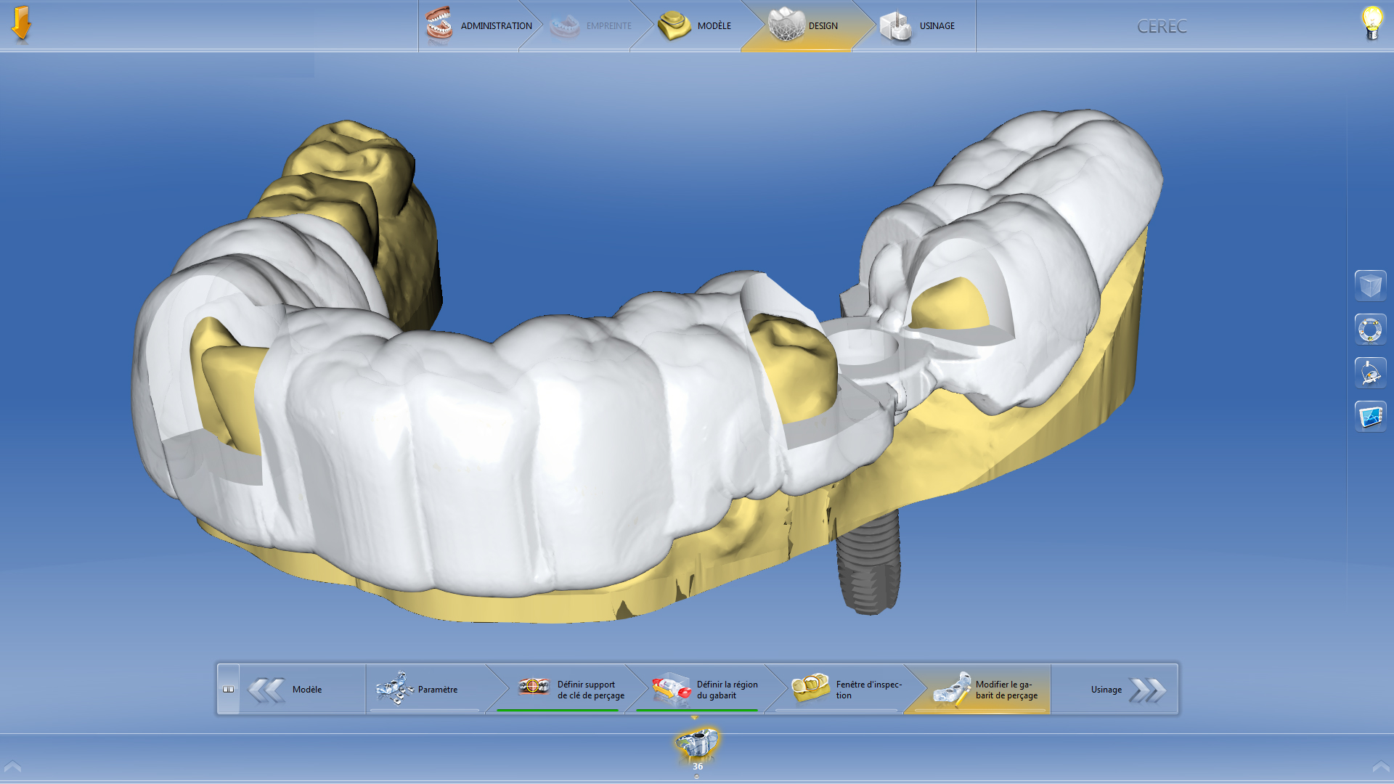Switch to the ADMINISTRATION phase tab

pyautogui.click(x=495, y=25)
